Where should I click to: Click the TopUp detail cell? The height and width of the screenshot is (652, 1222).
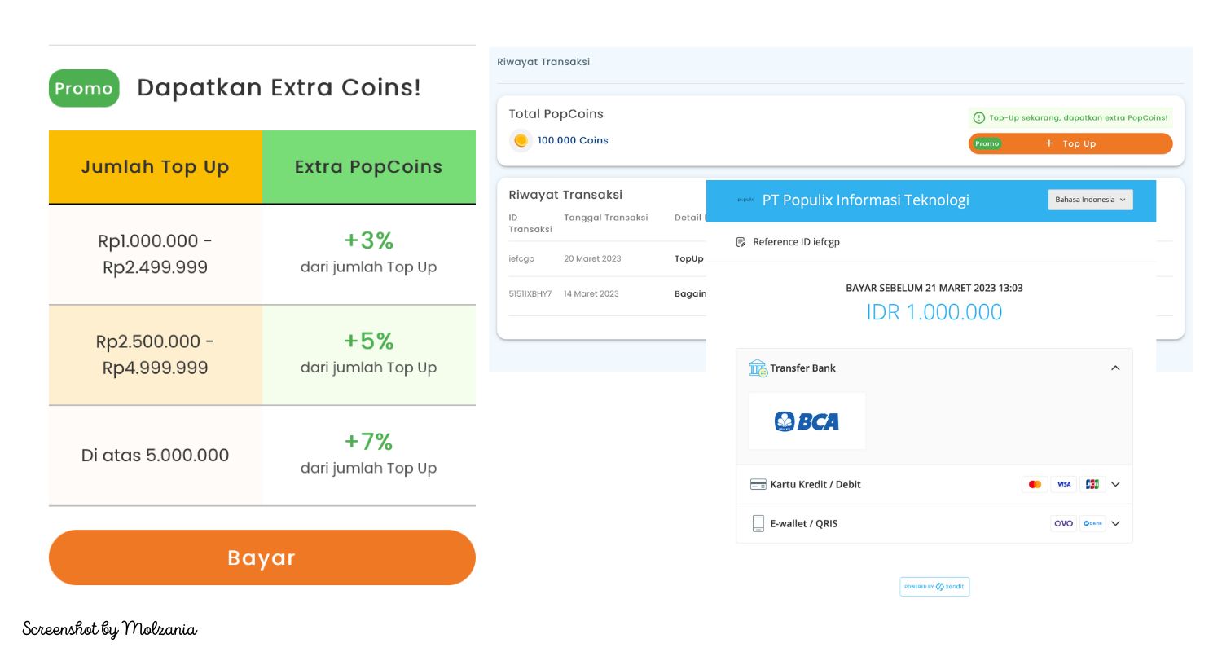pyautogui.click(x=689, y=258)
